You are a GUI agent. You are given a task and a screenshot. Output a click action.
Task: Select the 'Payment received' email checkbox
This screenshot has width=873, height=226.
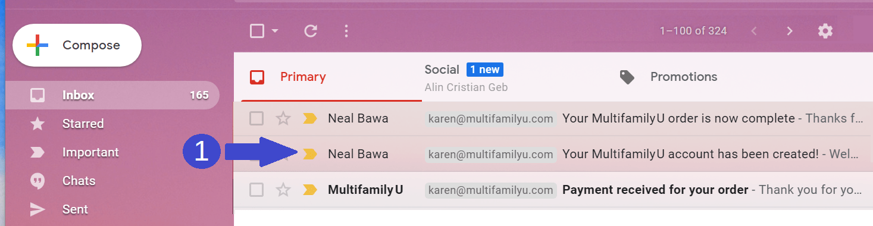click(256, 190)
